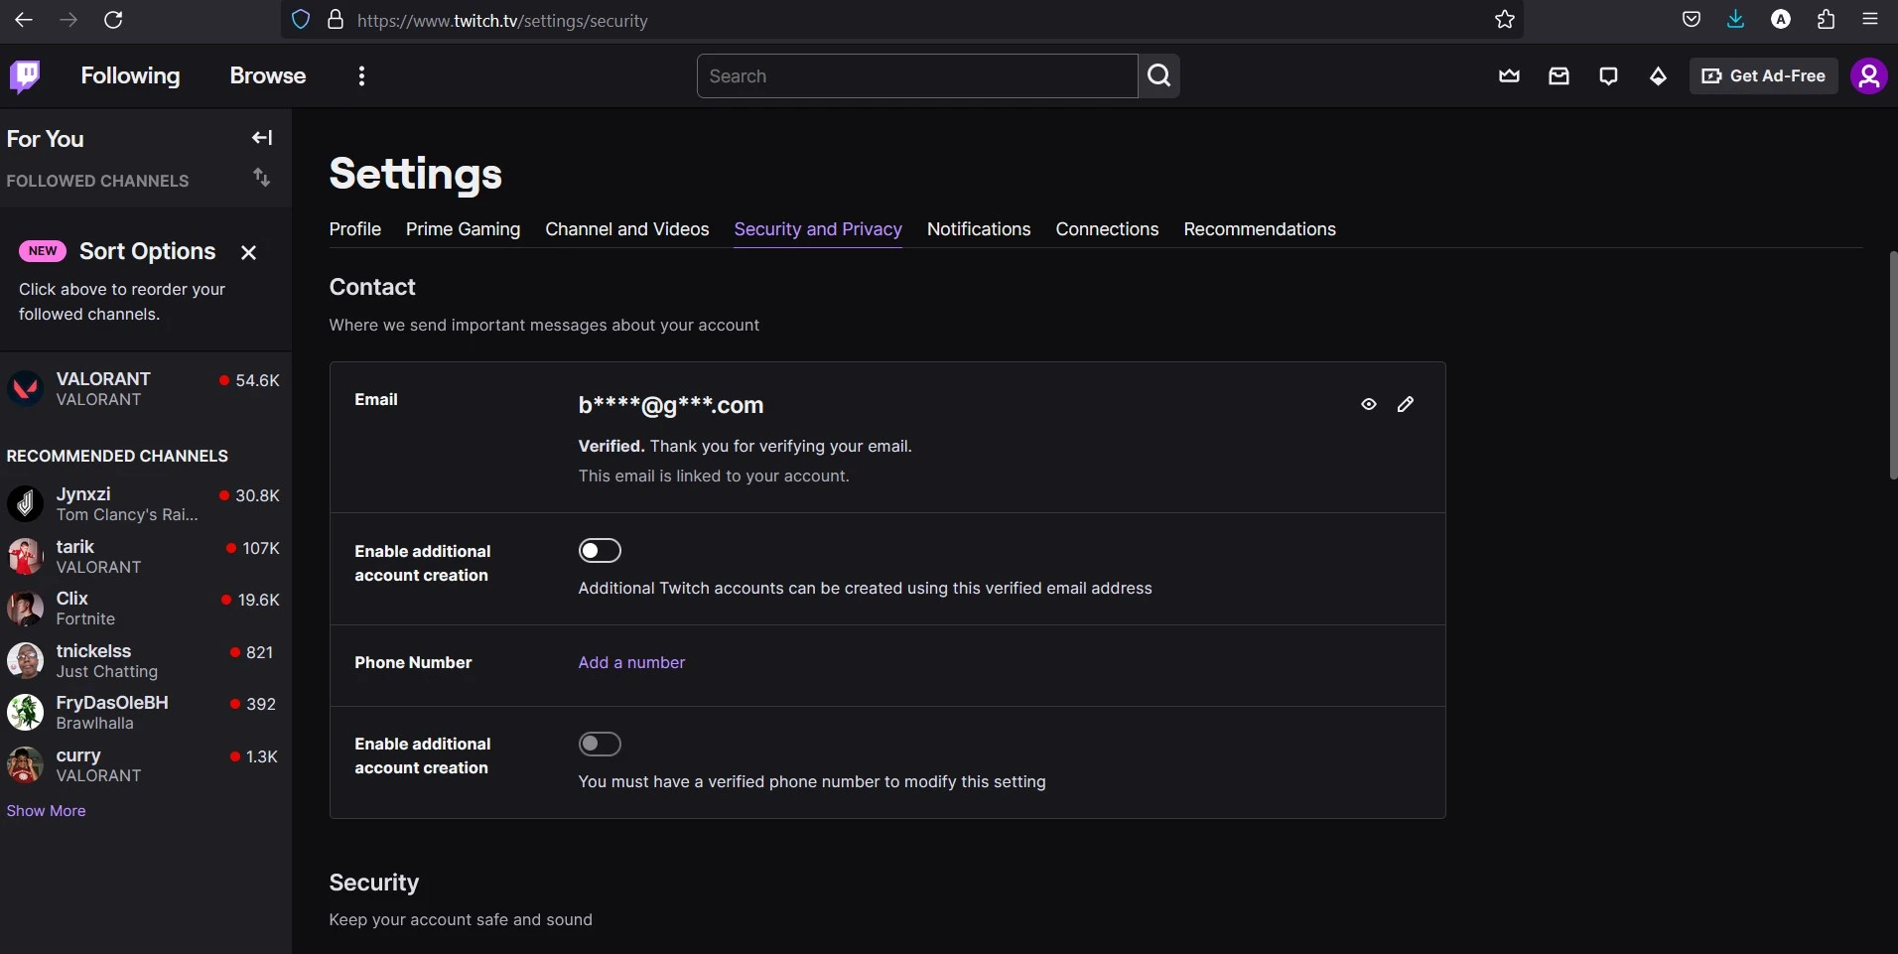Image resolution: width=1898 pixels, height=954 pixels.
Task: Click the tarik channel avatar
Action: pos(26,557)
